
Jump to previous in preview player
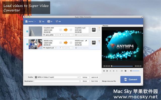tap(104, 71)
